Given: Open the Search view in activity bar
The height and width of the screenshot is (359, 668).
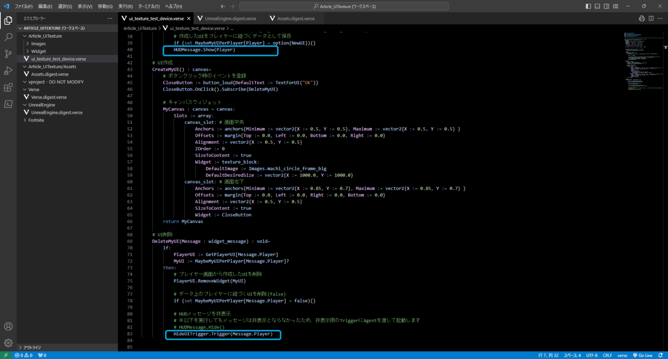Looking at the screenshot, I should click(x=8, y=37).
